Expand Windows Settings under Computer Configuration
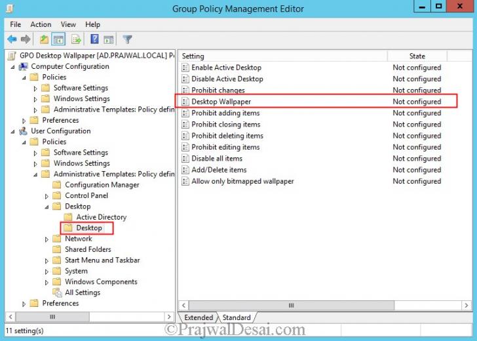The height and width of the screenshot is (341, 477). pyautogui.click(x=35, y=99)
